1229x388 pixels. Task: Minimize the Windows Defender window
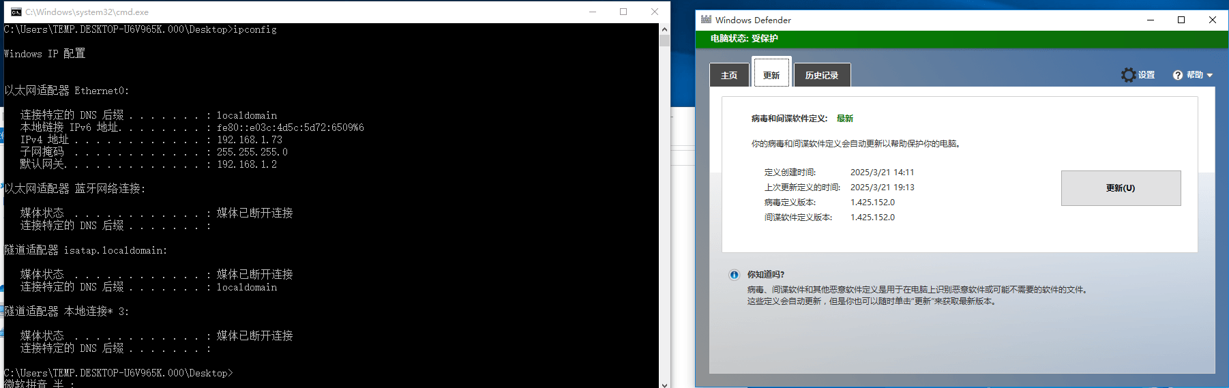1151,20
